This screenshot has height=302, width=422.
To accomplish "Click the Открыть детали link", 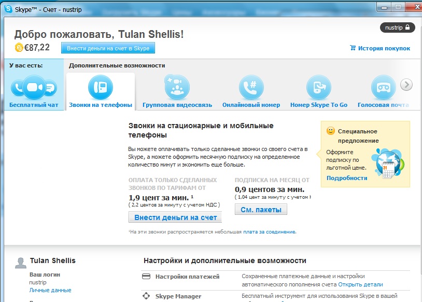I will click(360, 284).
